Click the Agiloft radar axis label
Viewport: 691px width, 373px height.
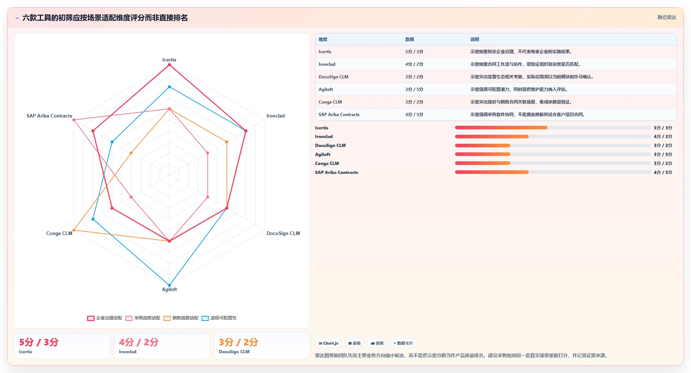pos(169,290)
